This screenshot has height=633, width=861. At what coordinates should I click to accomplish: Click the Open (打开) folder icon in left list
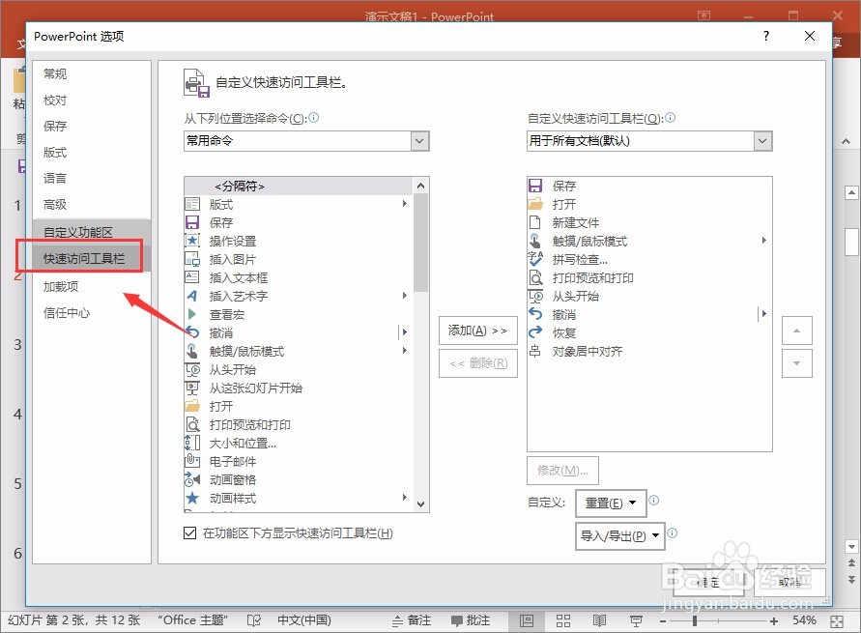coord(192,406)
